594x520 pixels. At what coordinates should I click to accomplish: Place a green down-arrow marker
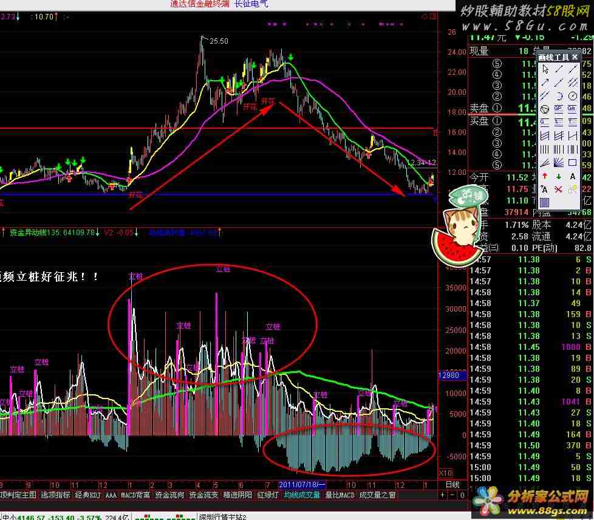pyautogui.click(x=559, y=176)
